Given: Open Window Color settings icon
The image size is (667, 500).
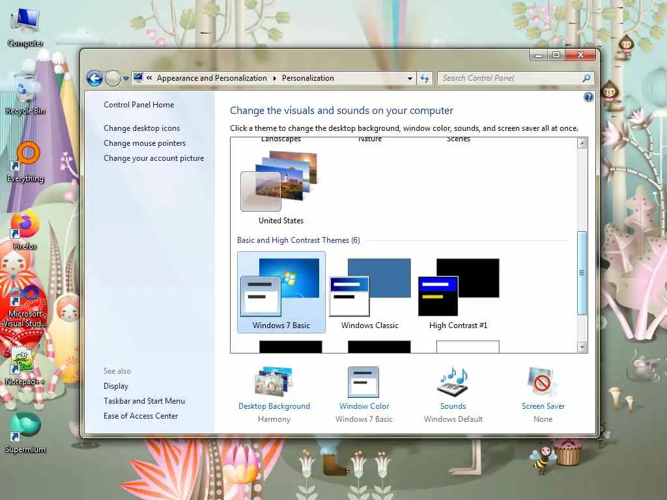Looking at the screenshot, I should coord(363,382).
